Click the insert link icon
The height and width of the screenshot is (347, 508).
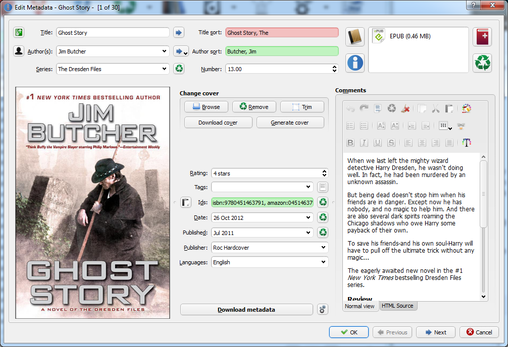coord(461,126)
